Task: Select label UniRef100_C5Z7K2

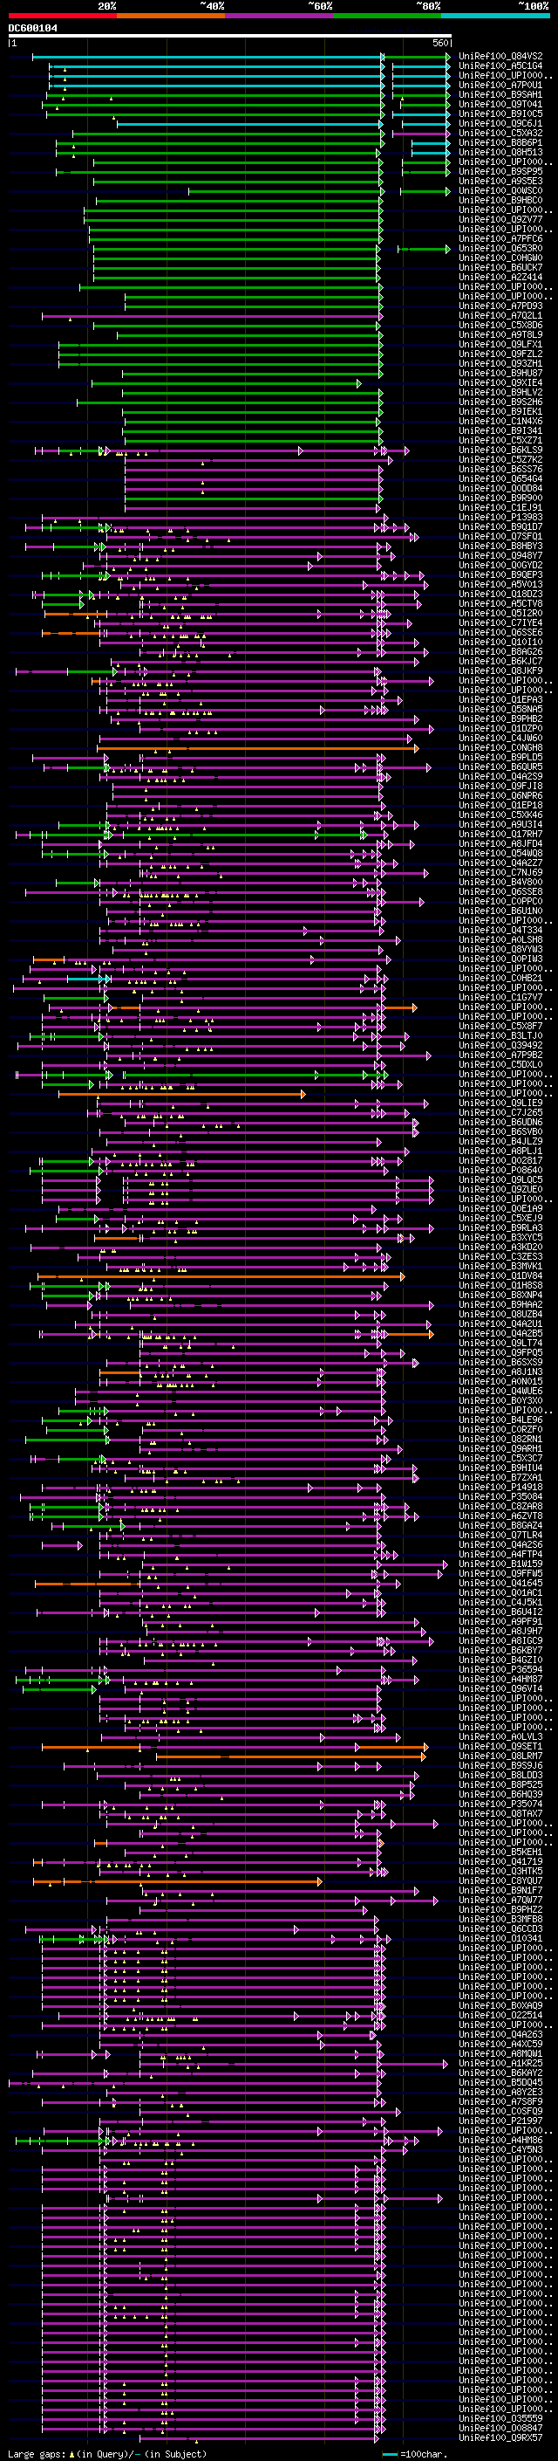Action: coord(500,459)
